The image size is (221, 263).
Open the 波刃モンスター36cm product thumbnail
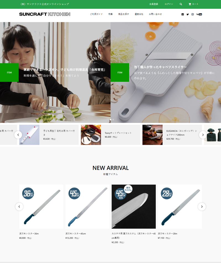point(41,207)
